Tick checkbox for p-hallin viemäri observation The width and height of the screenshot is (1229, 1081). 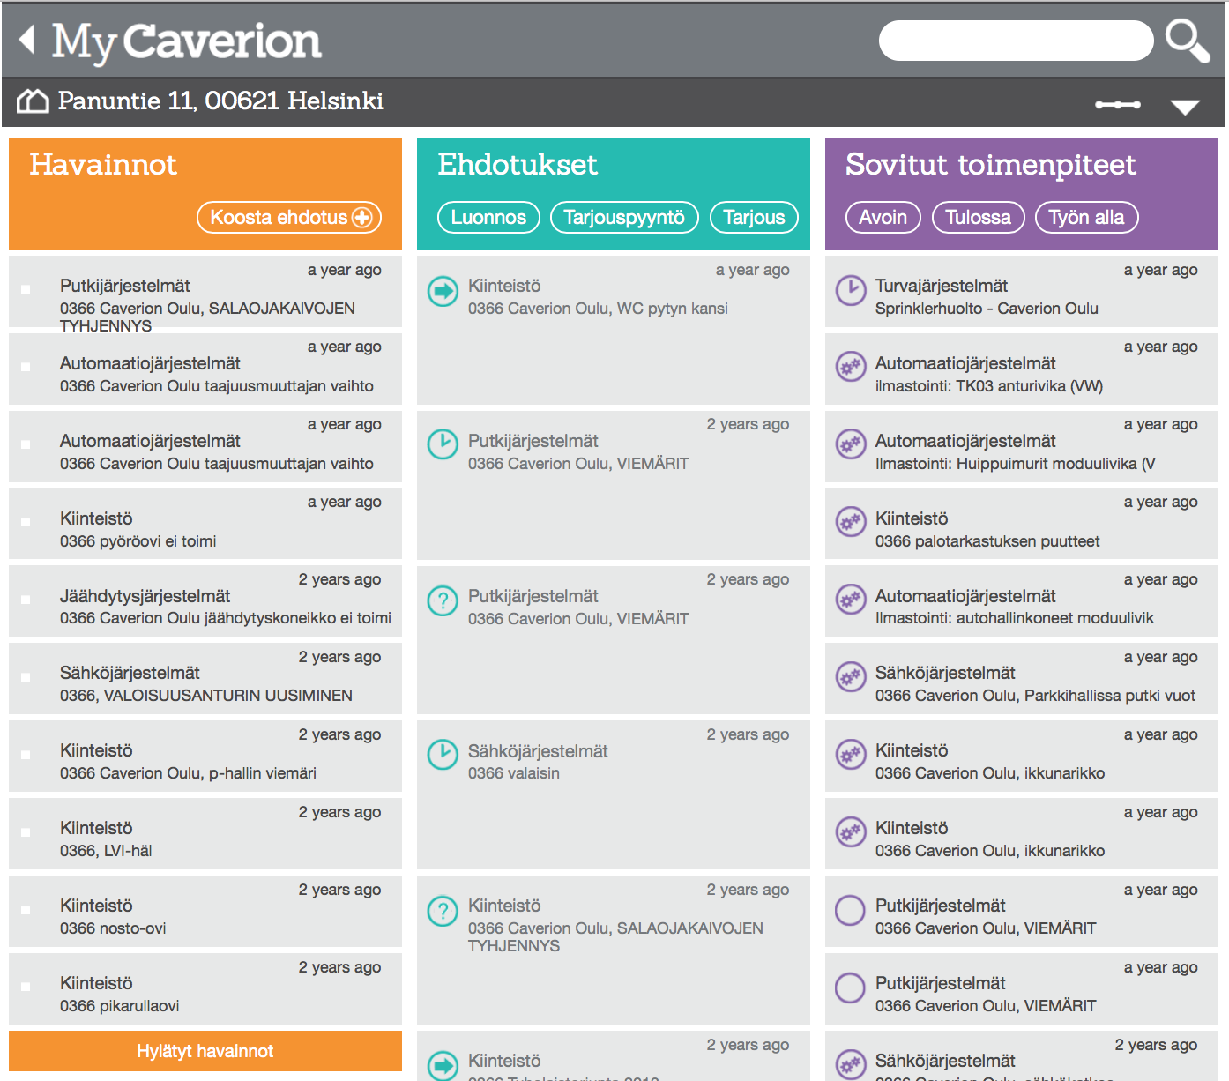(x=26, y=755)
